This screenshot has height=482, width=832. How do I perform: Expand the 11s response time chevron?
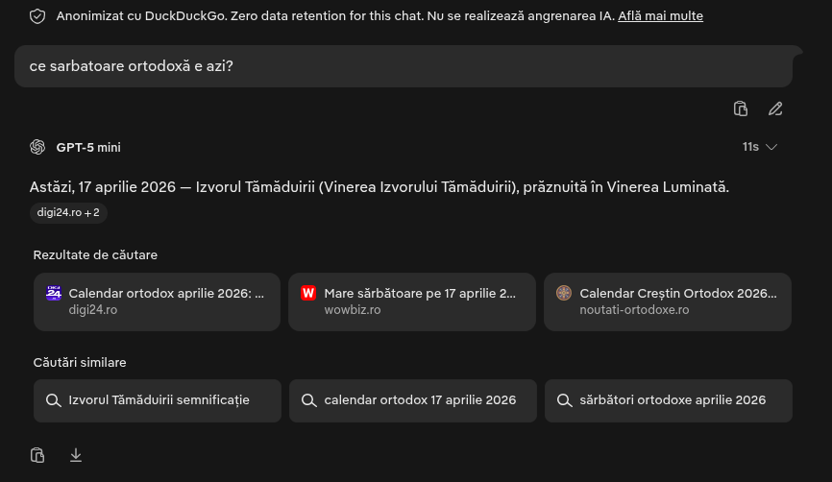tap(771, 147)
